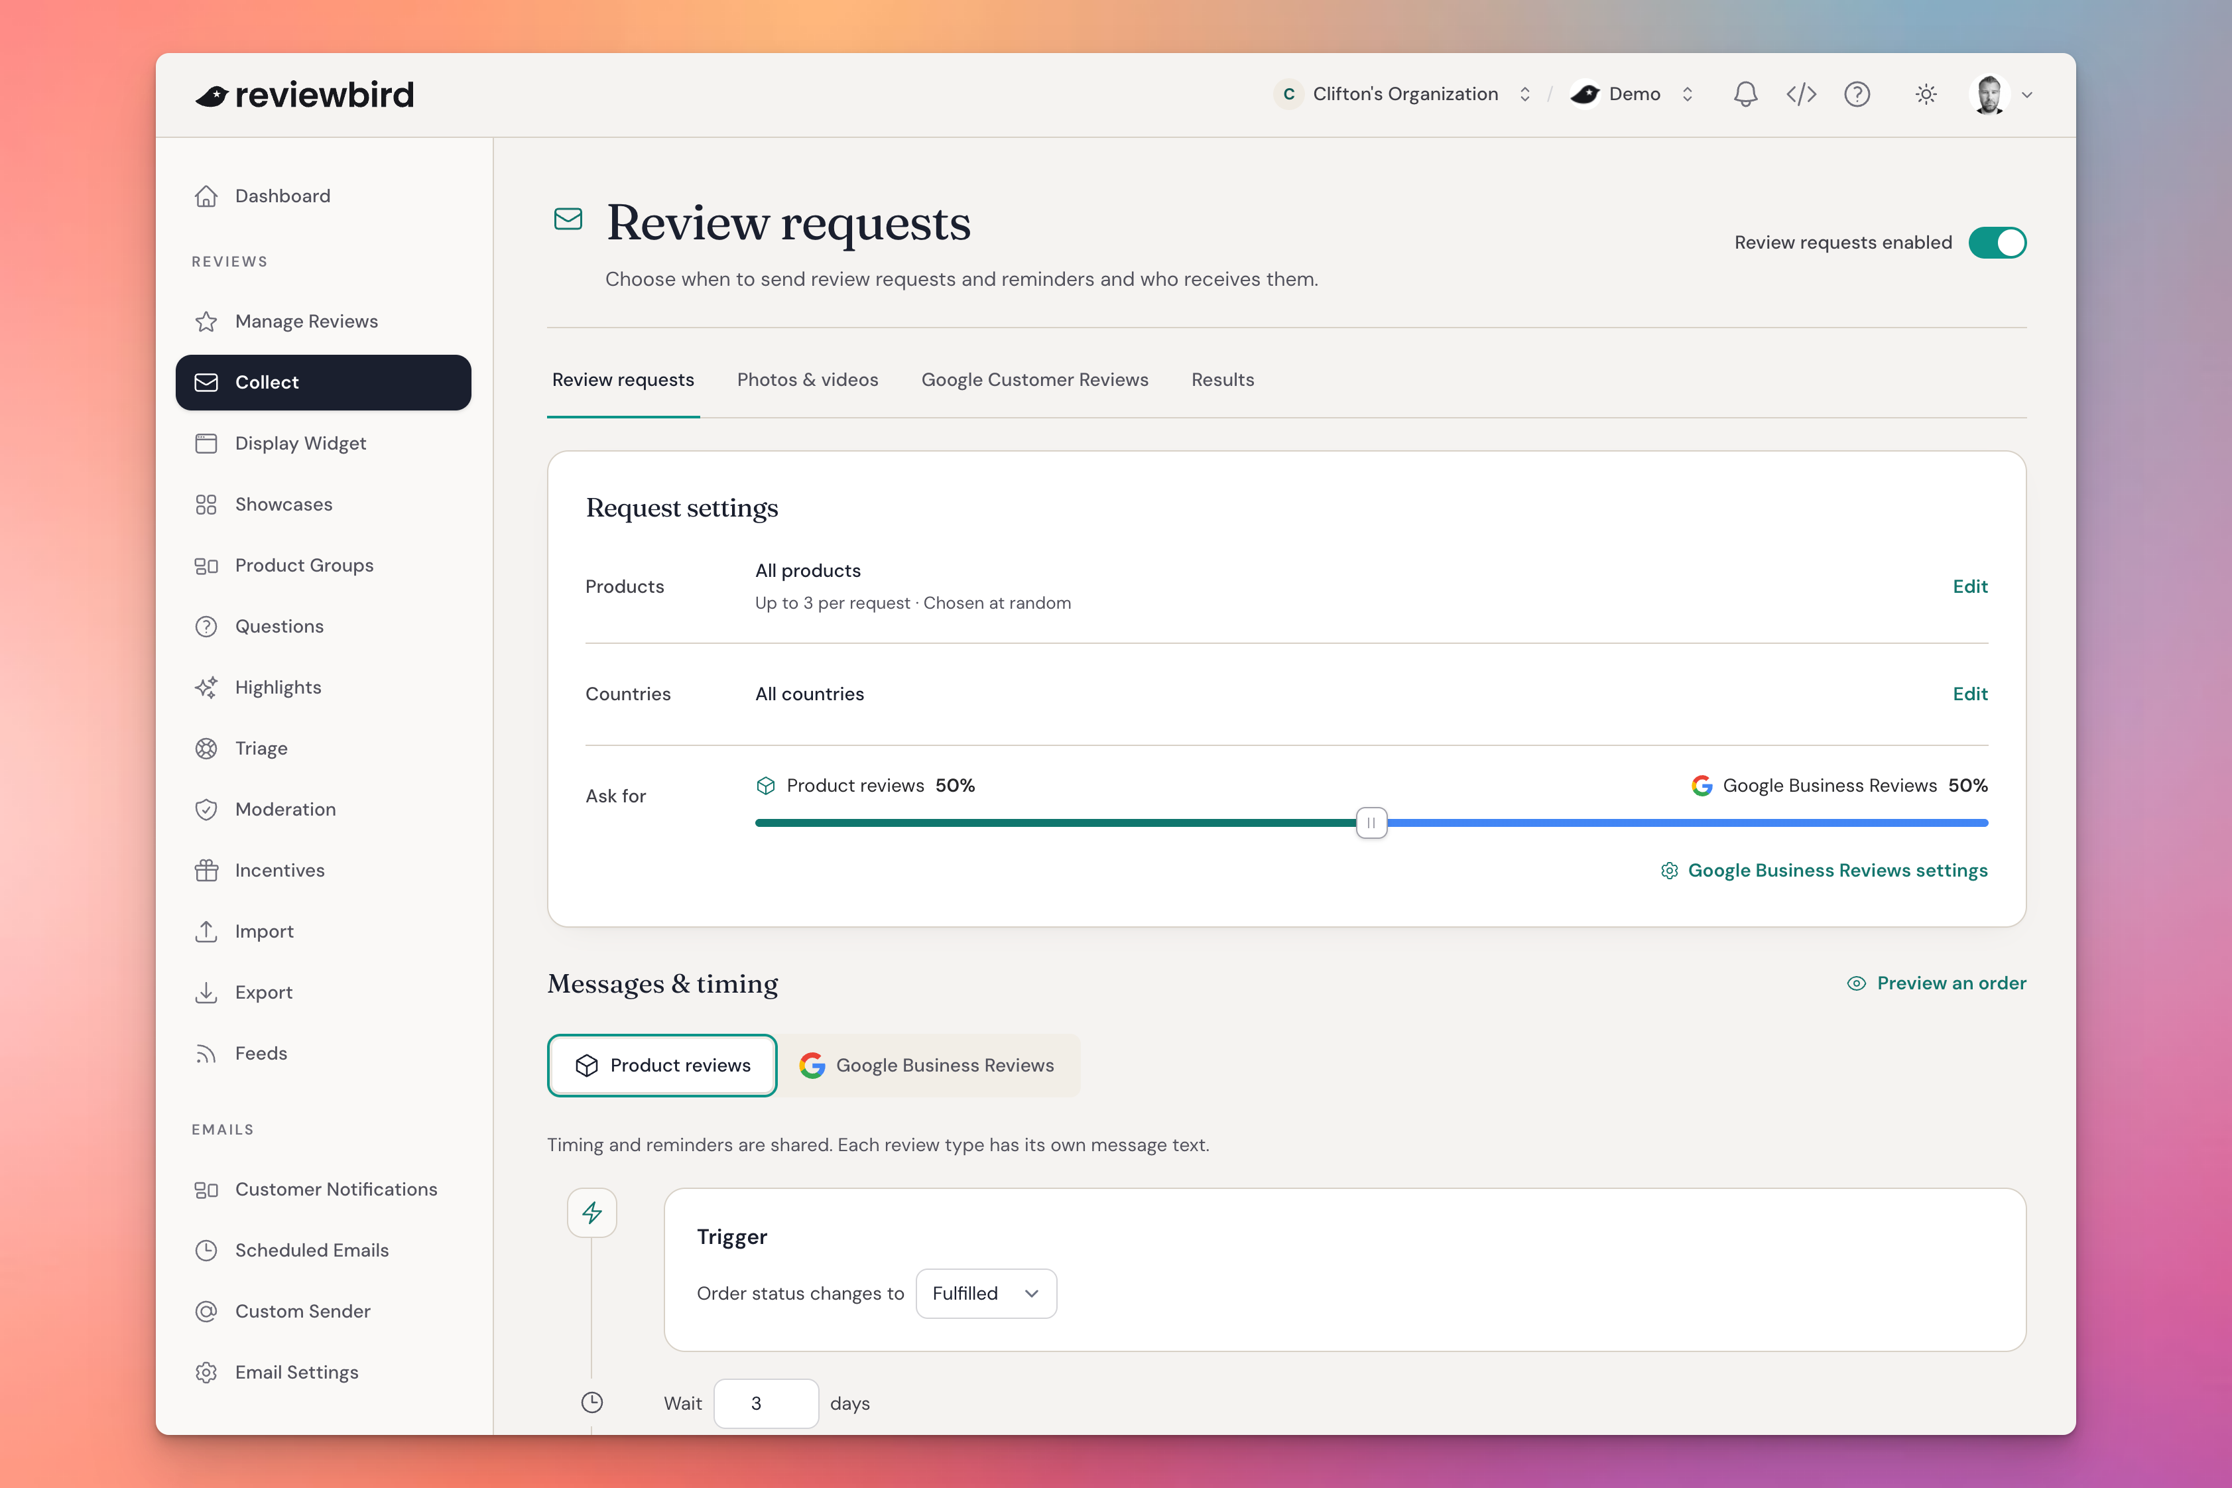Open Display Widget in sidebar
The width and height of the screenshot is (2232, 1488).
pos(323,443)
